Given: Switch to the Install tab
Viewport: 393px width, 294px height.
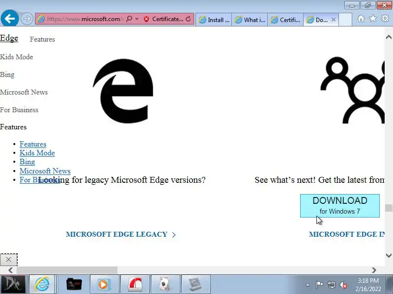Looking at the screenshot, I should [x=214, y=20].
